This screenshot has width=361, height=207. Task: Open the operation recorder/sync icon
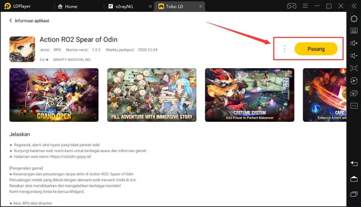354,81
